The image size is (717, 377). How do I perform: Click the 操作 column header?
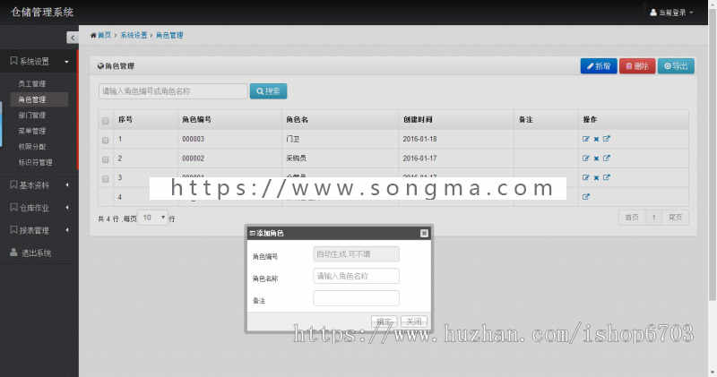pos(590,119)
